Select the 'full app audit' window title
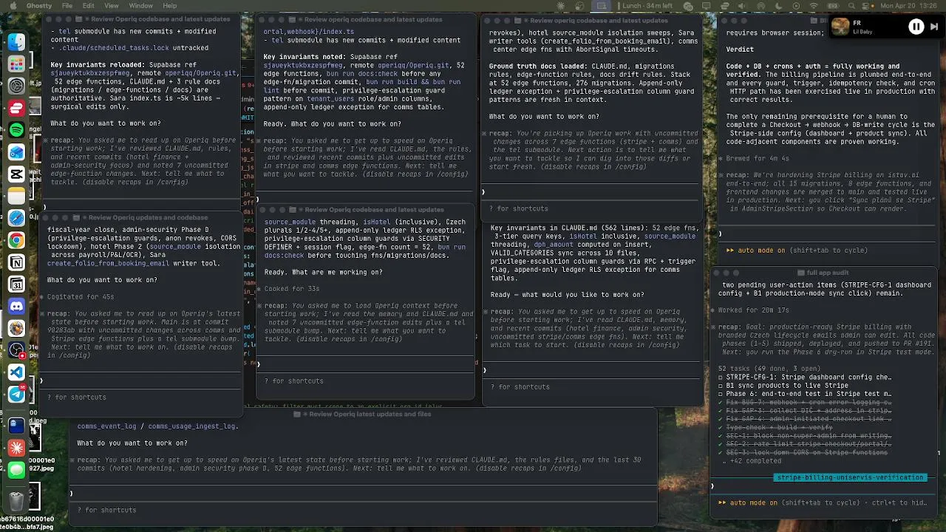 click(x=828, y=273)
